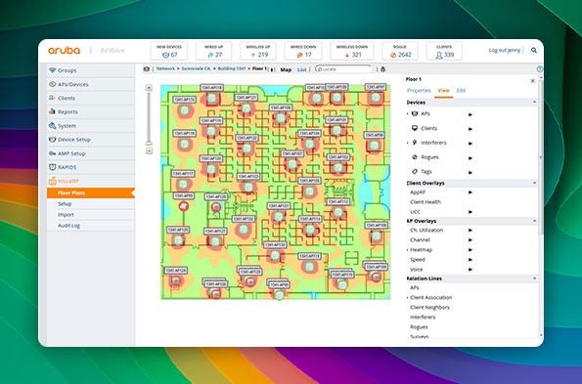Zoom out with the map minus button
The width and height of the screenshot is (582, 384).
pos(149,150)
